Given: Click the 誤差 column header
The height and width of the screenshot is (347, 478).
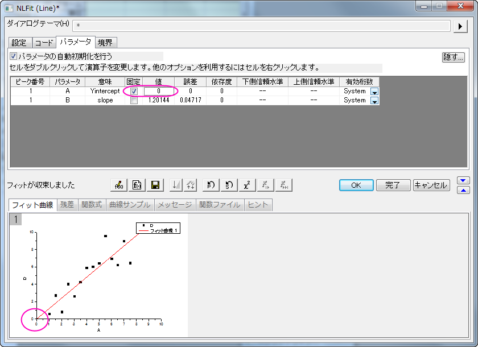Looking at the screenshot, I should [191, 82].
